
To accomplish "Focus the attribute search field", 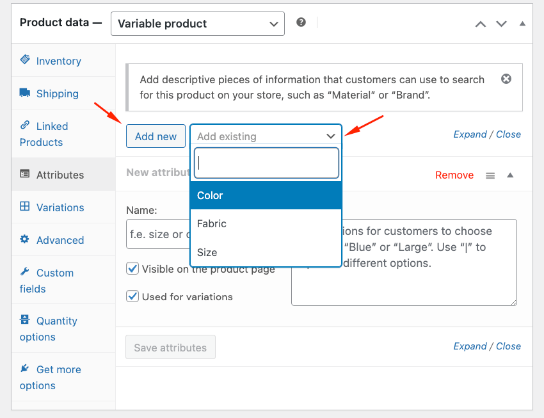I will coord(266,163).
